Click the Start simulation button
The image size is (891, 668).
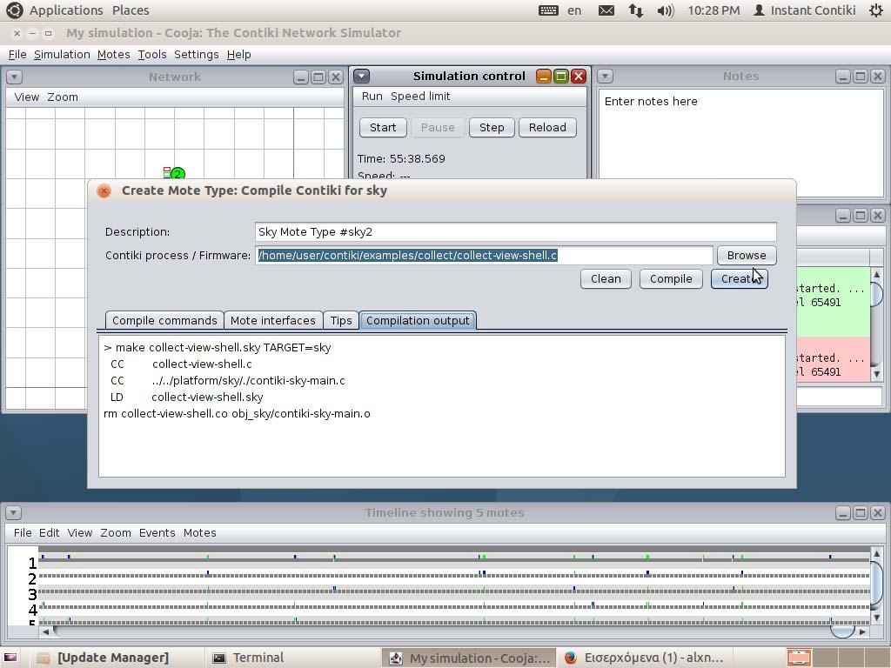pos(383,127)
